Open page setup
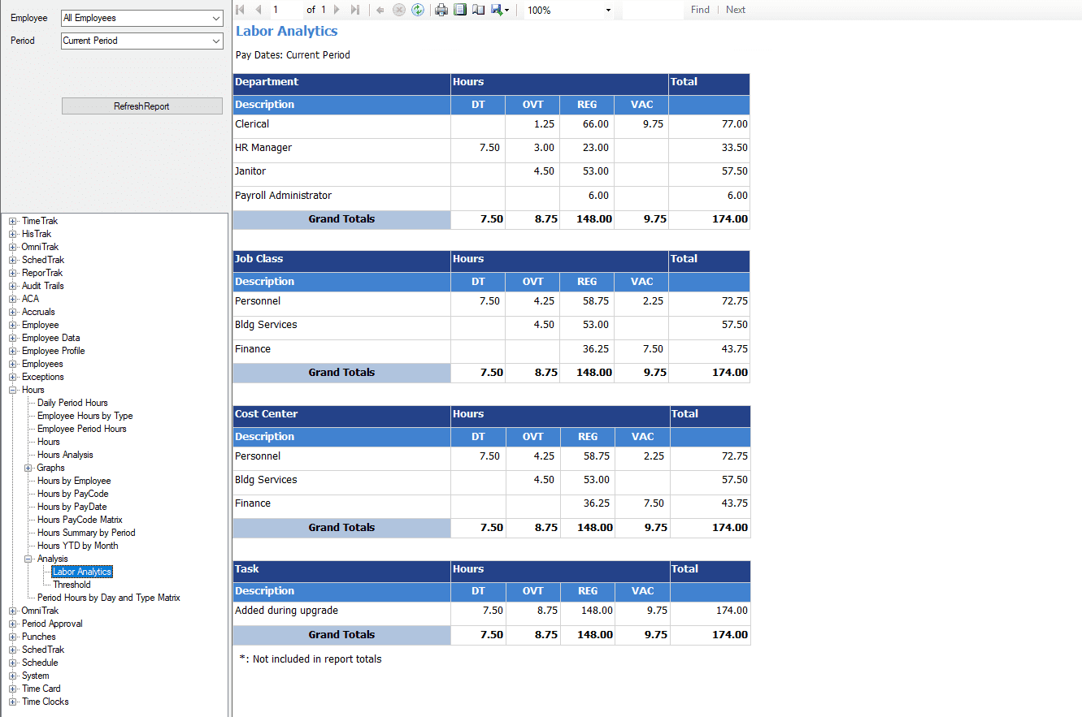The height and width of the screenshot is (717, 1082). coord(478,10)
